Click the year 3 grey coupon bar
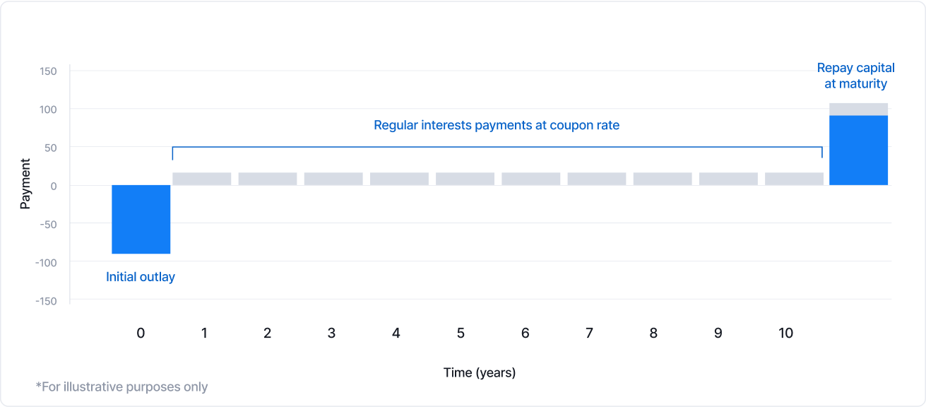 (x=333, y=179)
